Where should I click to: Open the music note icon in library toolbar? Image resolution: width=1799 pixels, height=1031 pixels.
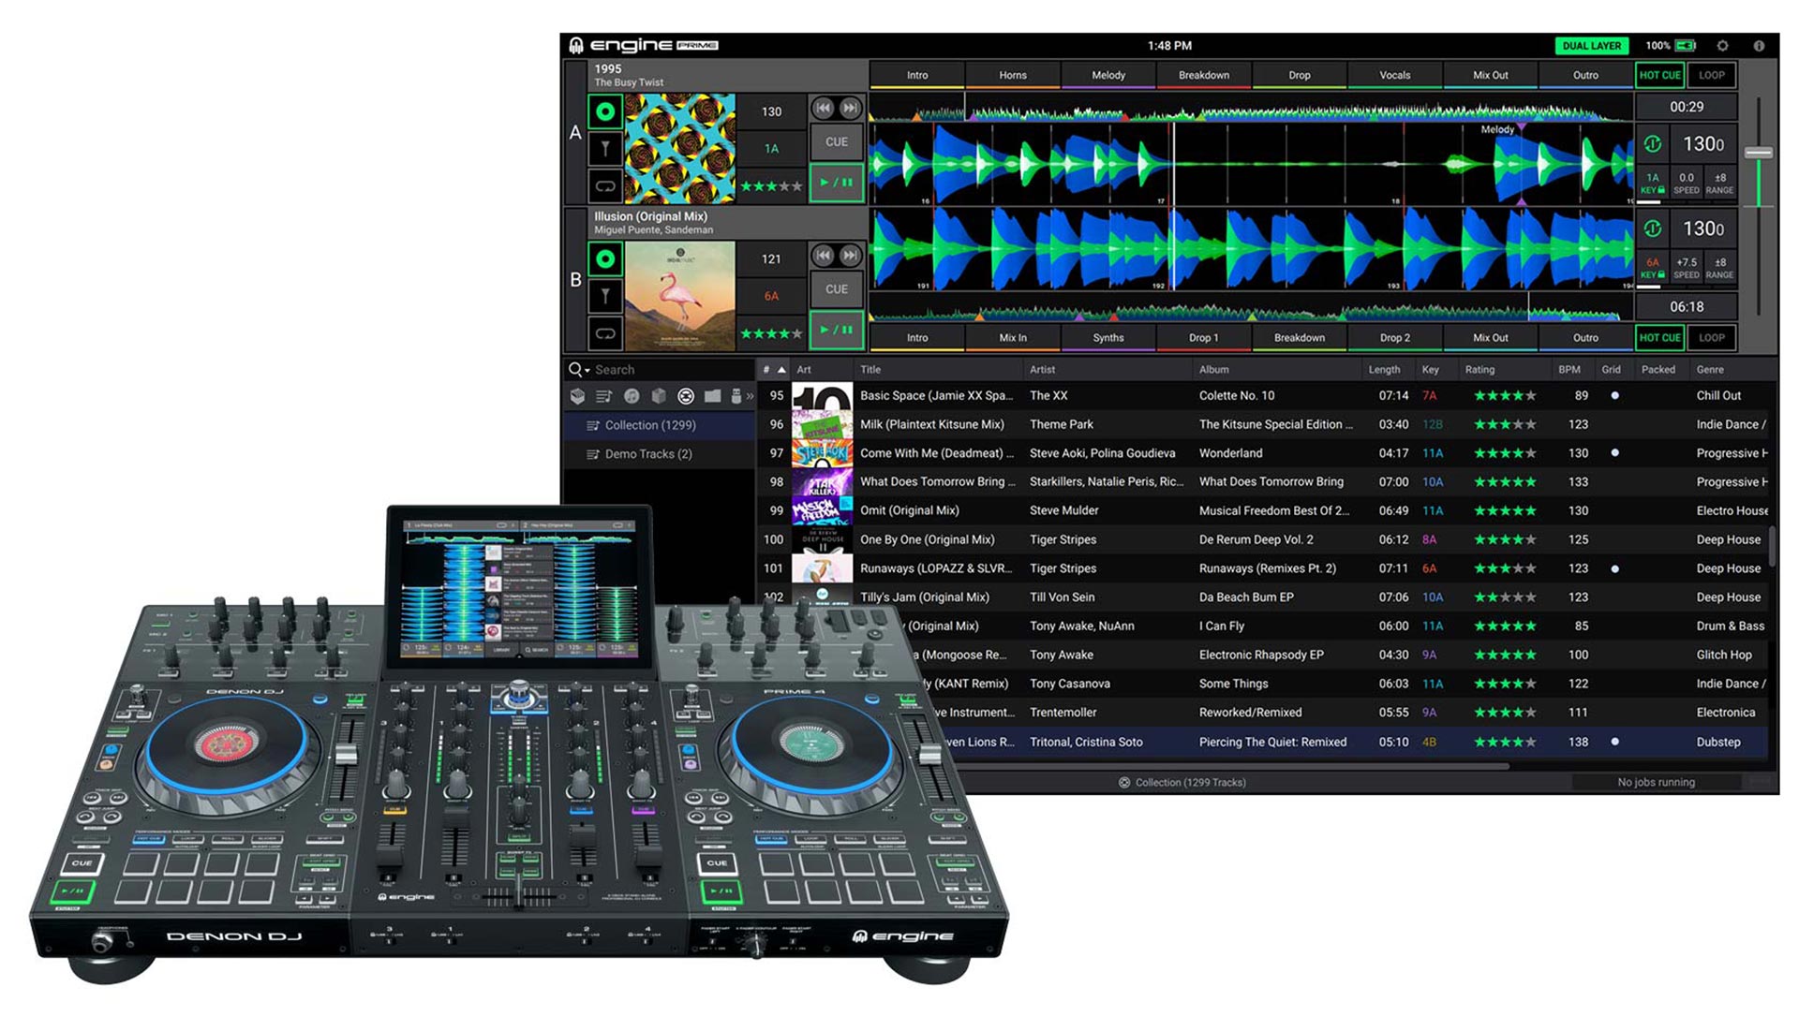pyautogui.click(x=632, y=396)
